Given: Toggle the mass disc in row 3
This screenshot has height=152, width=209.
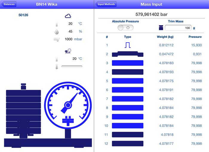Looking at the screenshot, I should [127, 63].
